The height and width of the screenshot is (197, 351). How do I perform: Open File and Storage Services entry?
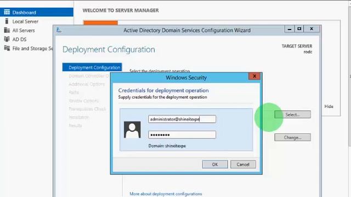click(32, 49)
